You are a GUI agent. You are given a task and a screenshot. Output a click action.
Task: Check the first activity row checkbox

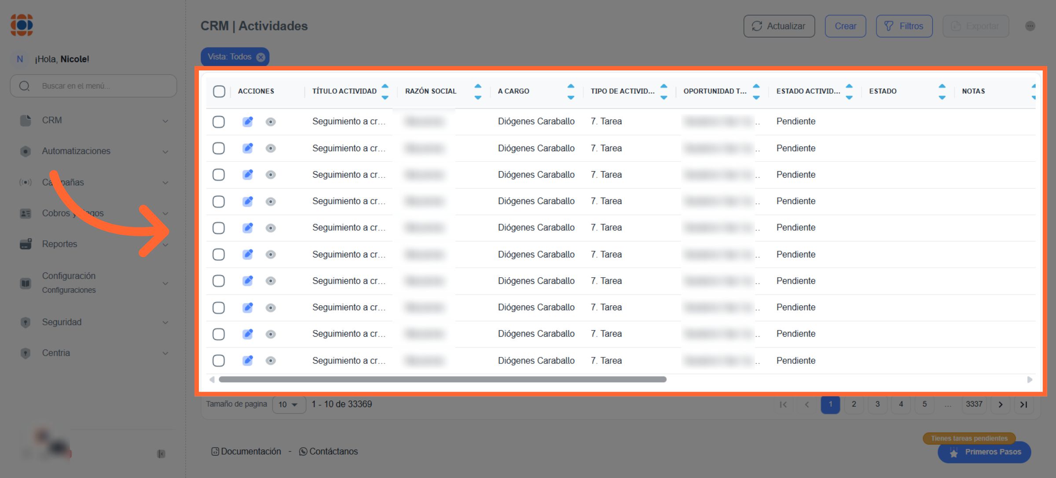[x=219, y=121]
